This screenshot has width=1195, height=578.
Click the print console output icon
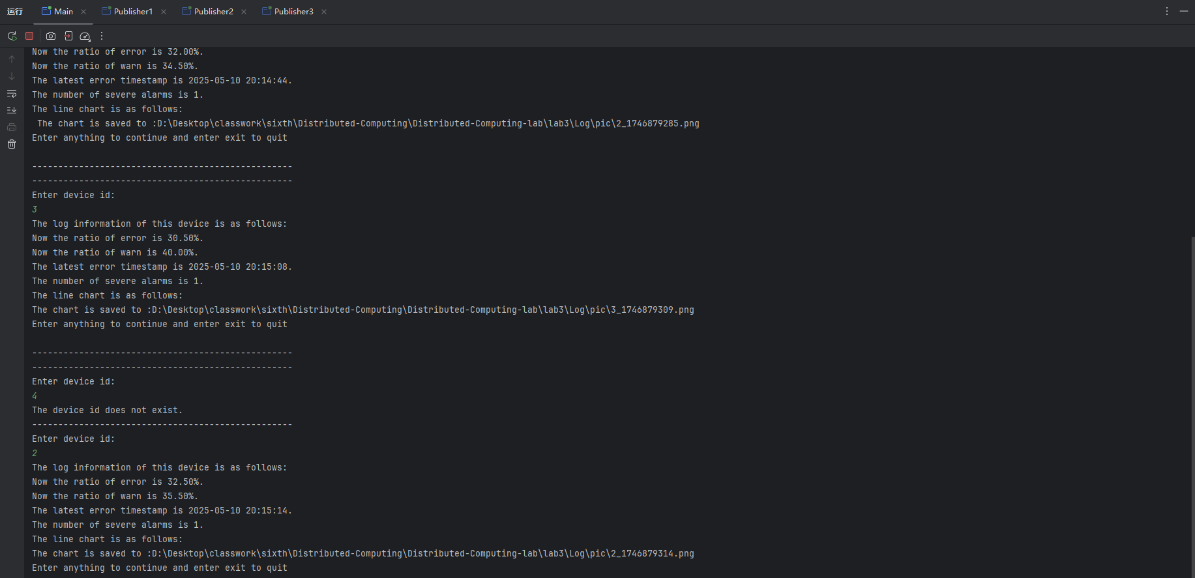click(12, 127)
